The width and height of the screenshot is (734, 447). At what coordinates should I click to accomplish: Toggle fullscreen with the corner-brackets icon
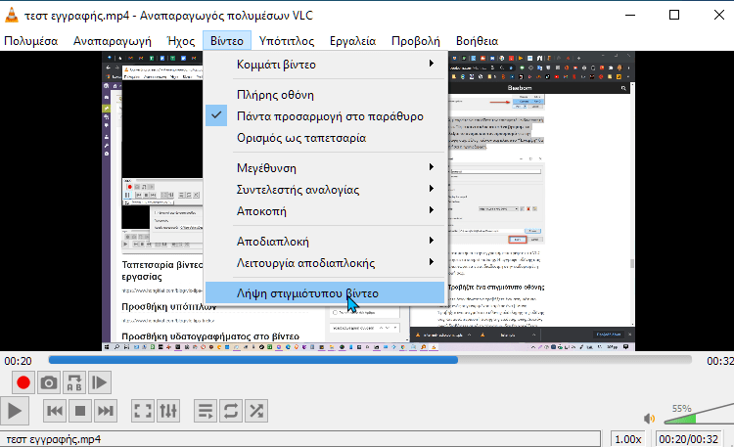[143, 412]
